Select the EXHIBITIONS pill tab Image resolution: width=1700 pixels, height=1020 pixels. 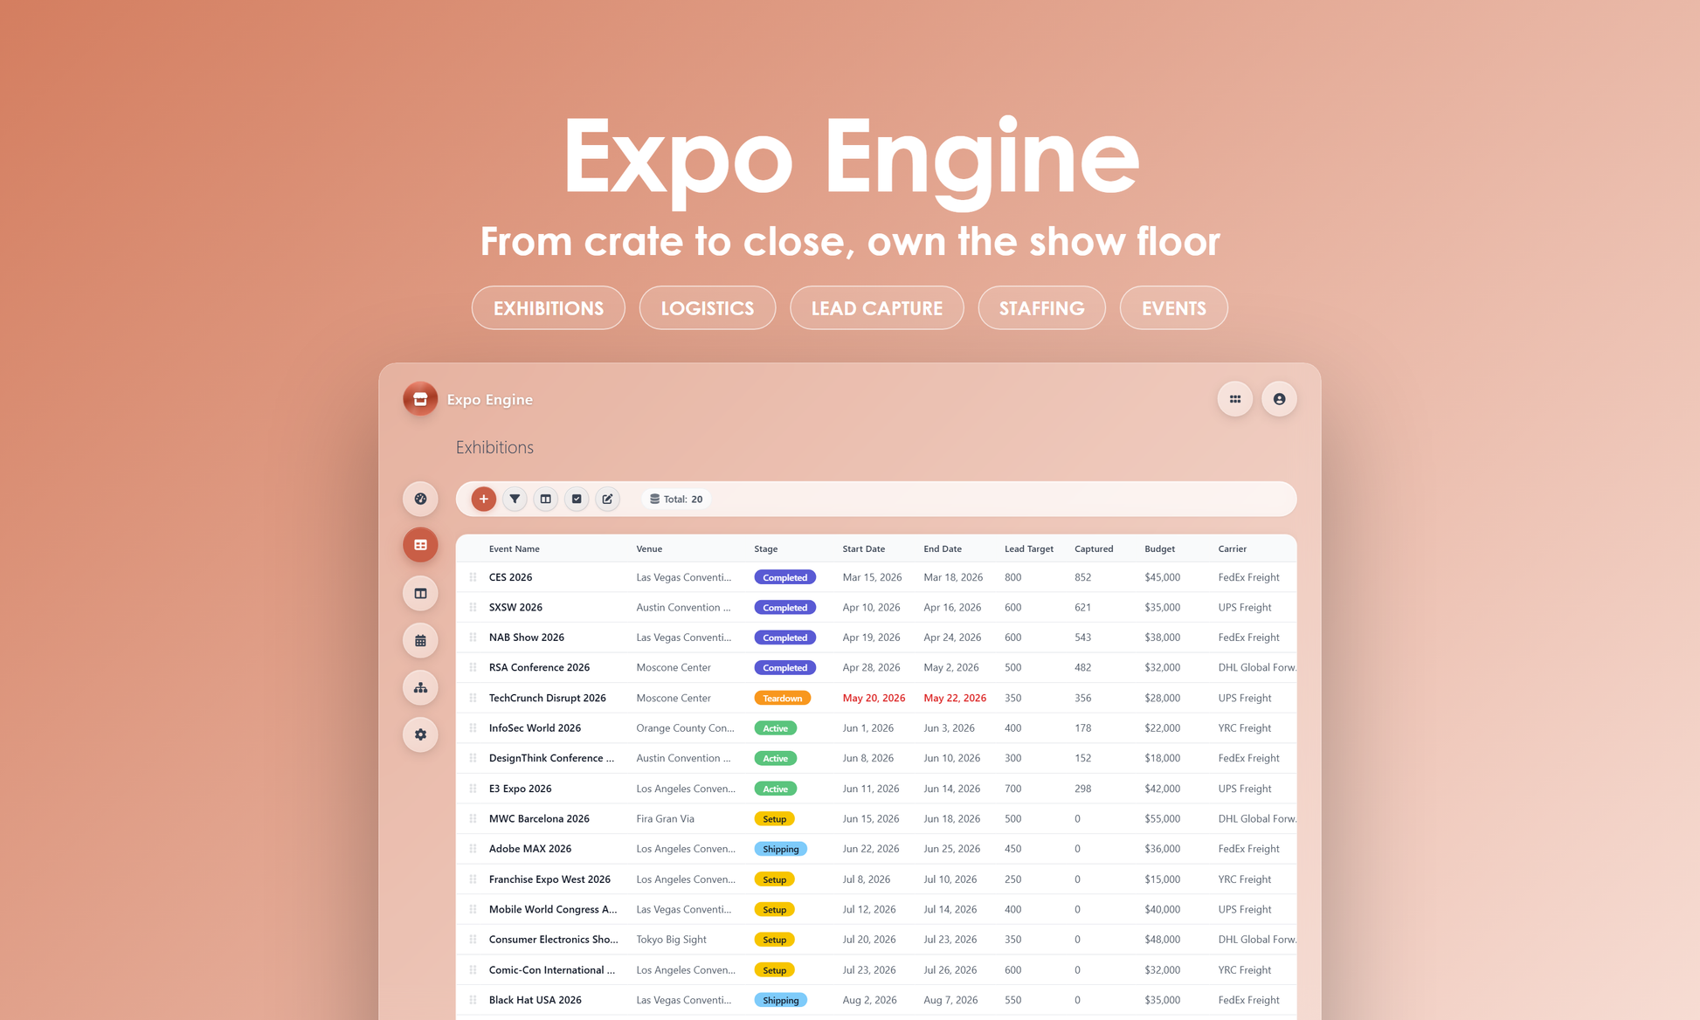pyautogui.click(x=549, y=308)
